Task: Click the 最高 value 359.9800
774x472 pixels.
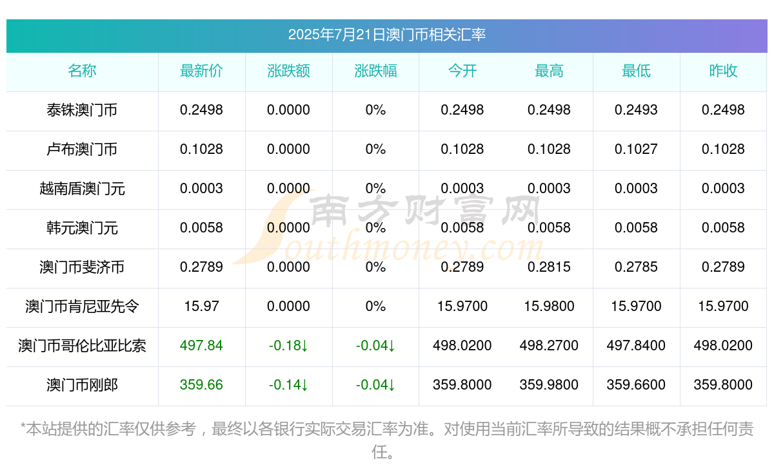Action: coord(549,385)
